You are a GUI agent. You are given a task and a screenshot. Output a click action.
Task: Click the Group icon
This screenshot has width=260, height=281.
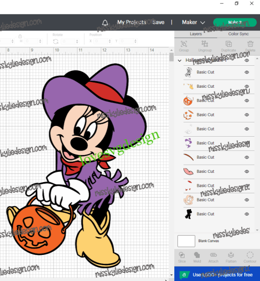pos(184,44)
